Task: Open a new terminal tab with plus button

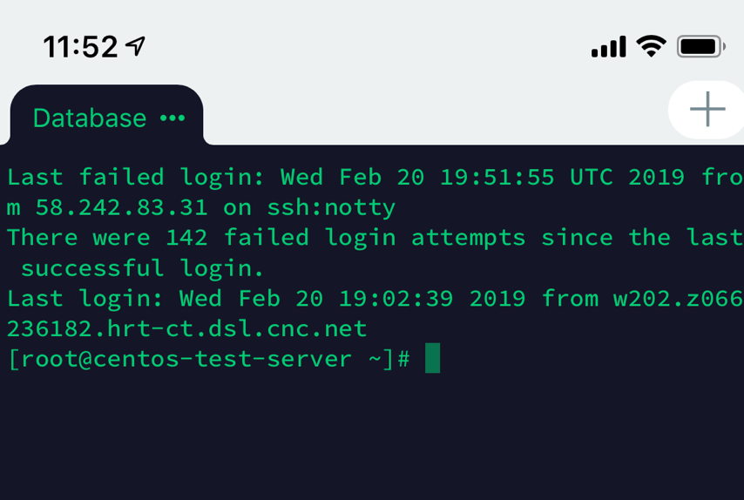Action: click(x=707, y=109)
